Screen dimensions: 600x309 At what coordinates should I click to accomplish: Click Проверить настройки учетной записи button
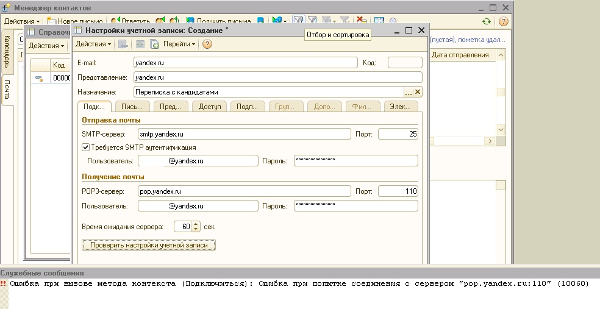pyautogui.click(x=149, y=245)
